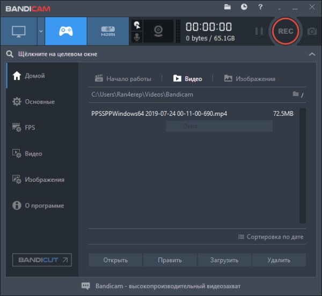
Task: Switch to Изображения tab at top
Action: coord(250,79)
